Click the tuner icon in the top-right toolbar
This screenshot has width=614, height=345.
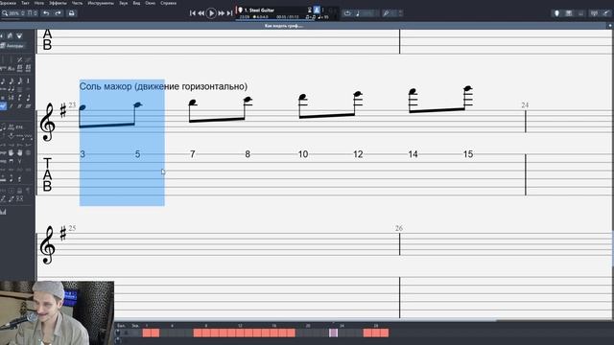594,13
